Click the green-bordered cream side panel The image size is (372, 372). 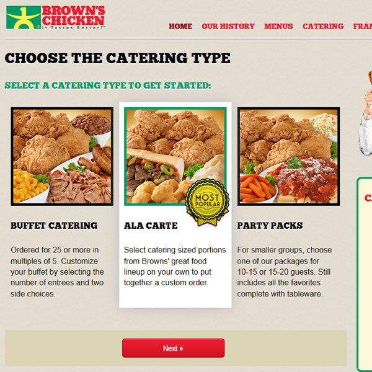coord(365,274)
